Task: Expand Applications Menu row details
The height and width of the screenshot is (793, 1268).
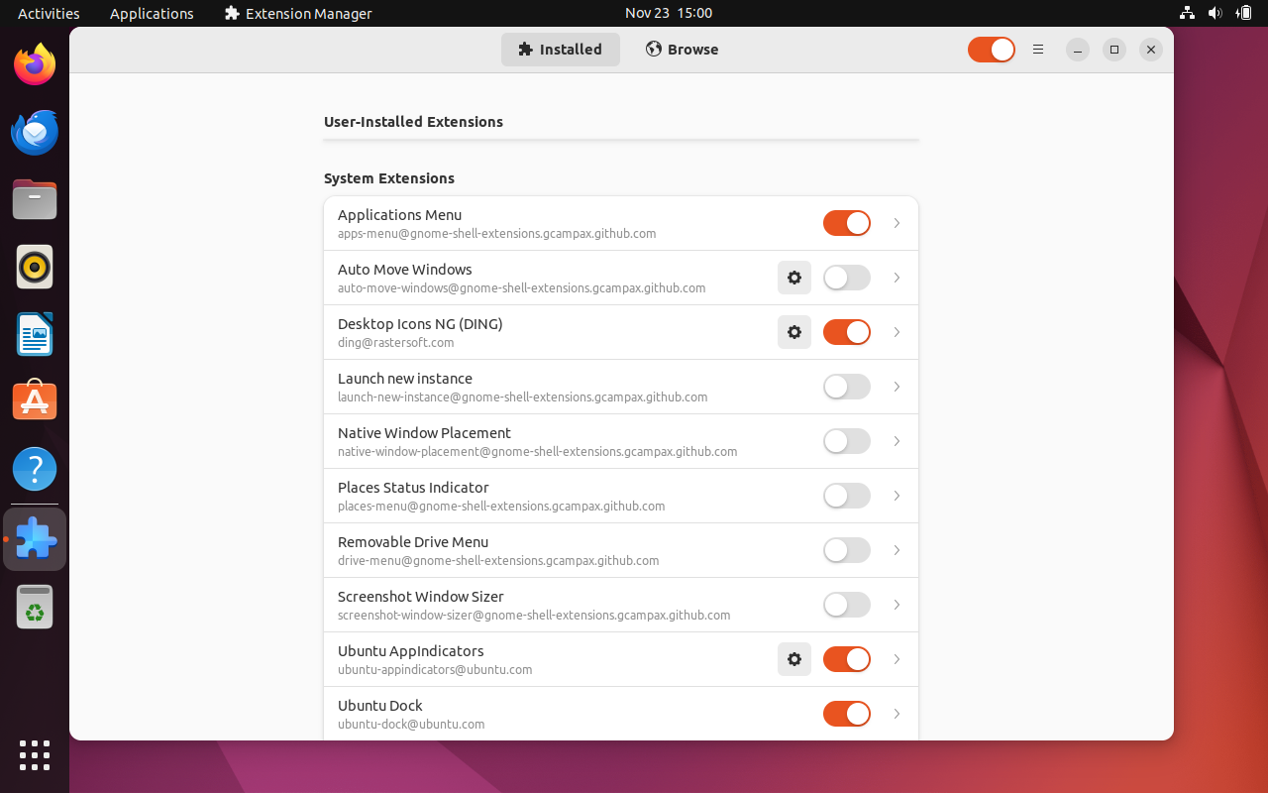Action: (897, 223)
